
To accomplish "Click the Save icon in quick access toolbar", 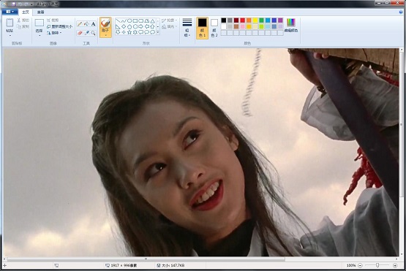I will point(13,4).
